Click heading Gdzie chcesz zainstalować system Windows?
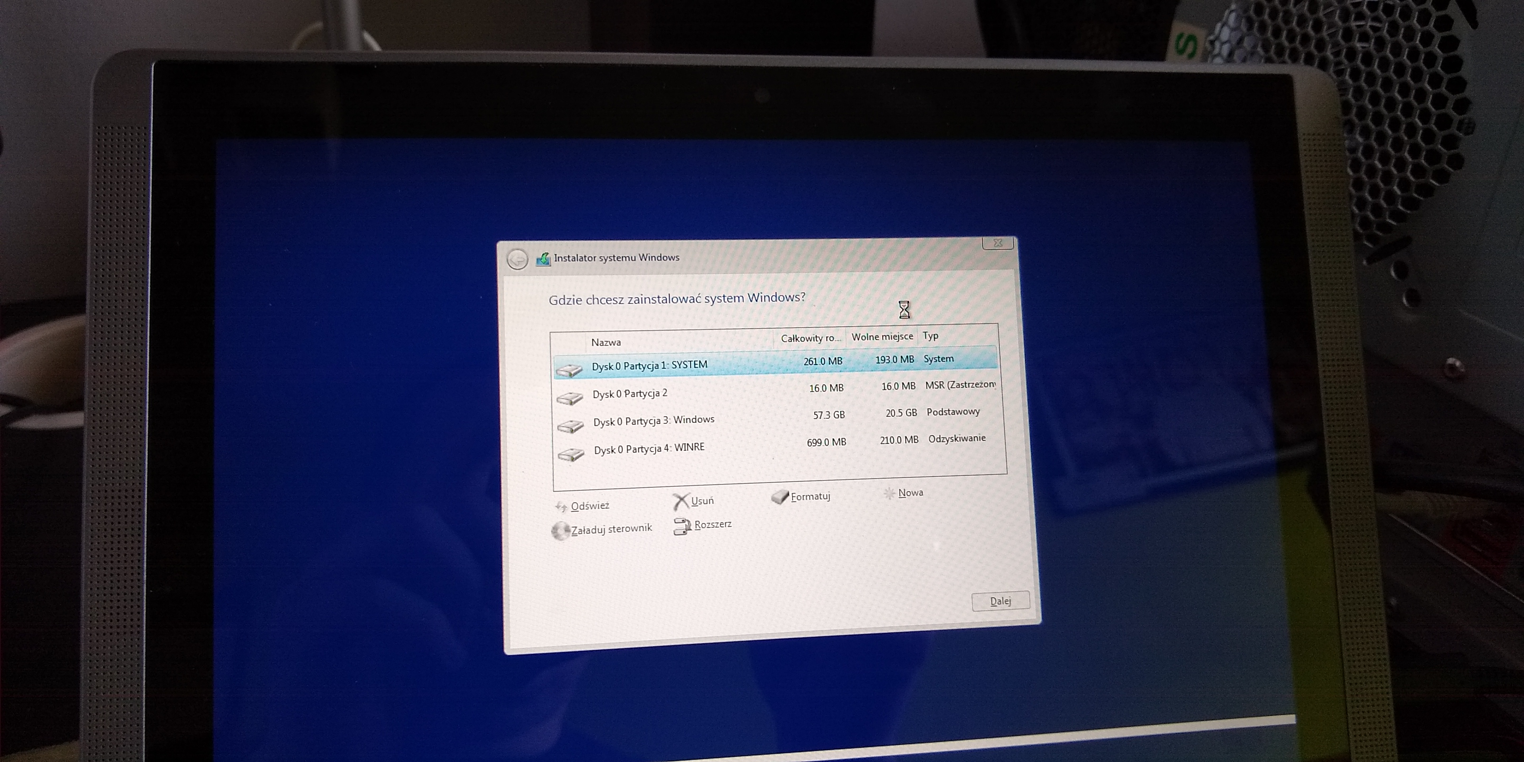Screen dimensions: 1524x762 677,299
